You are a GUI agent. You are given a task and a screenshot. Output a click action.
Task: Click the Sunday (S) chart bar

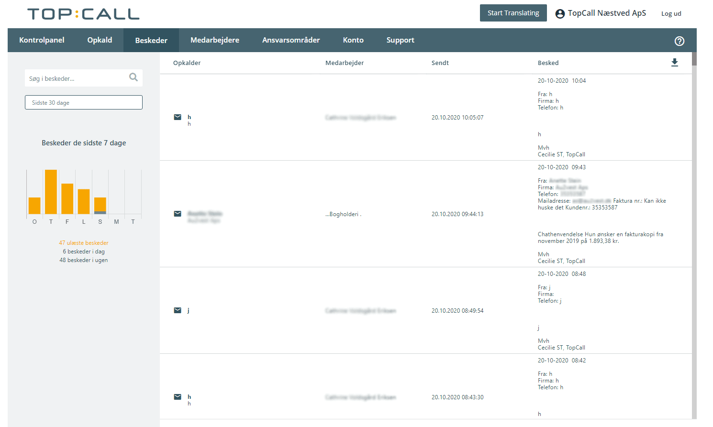point(100,206)
